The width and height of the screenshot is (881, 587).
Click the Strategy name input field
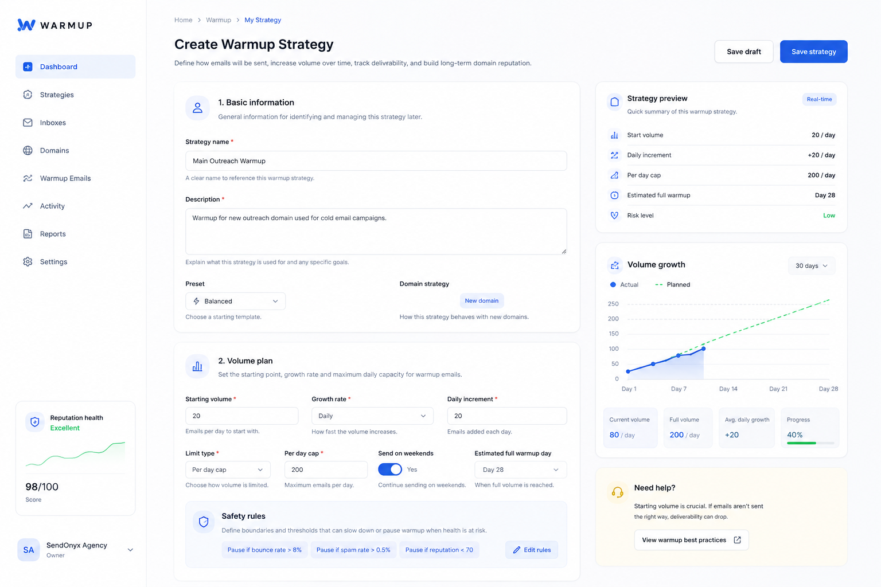click(376, 161)
